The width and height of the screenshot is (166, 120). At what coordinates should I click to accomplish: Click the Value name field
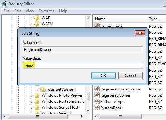click(83, 50)
